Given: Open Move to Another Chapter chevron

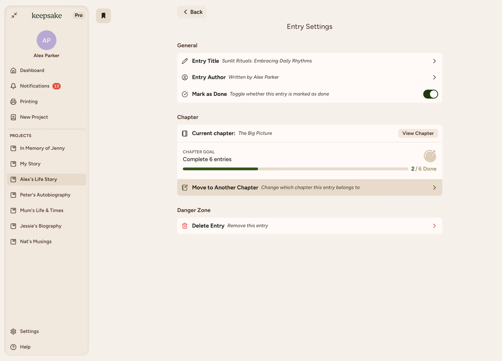Looking at the screenshot, I should coord(434,188).
